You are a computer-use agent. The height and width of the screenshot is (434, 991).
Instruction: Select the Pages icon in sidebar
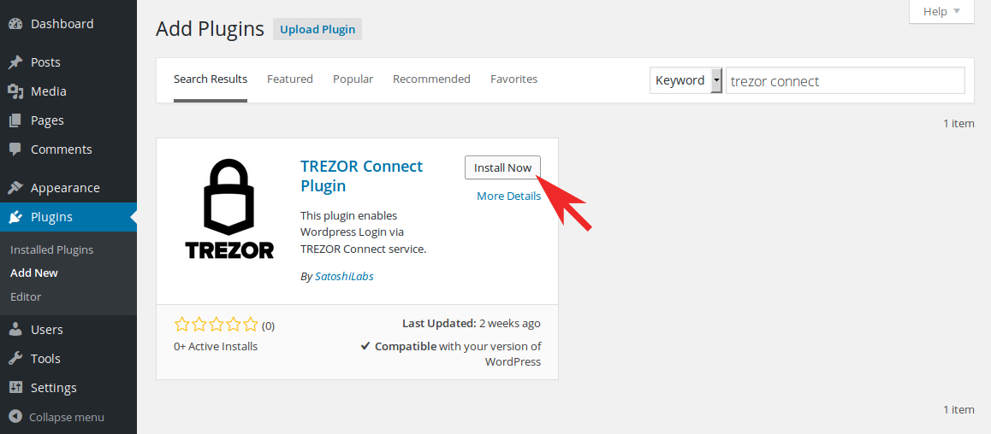point(15,120)
